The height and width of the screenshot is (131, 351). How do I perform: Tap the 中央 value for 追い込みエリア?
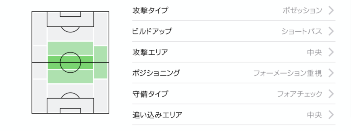[x=315, y=115]
